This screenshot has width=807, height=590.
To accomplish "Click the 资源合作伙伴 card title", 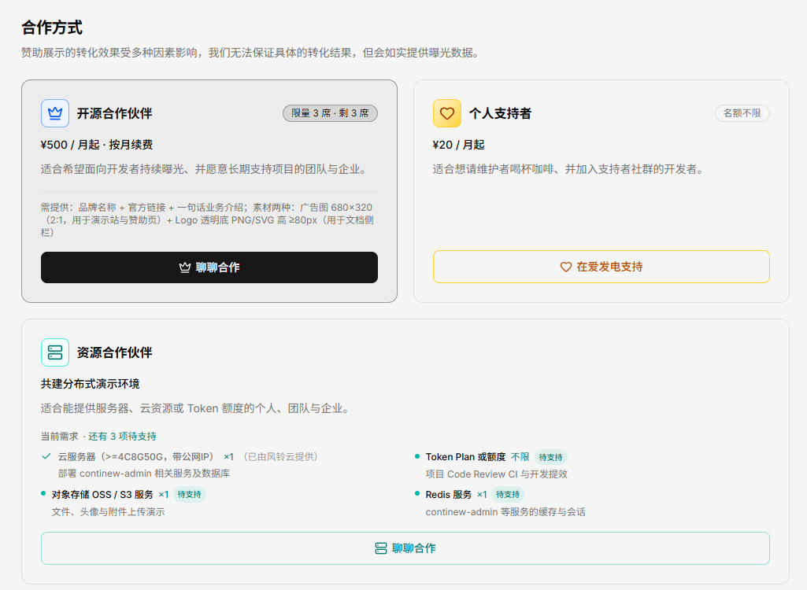I will pyautogui.click(x=114, y=352).
